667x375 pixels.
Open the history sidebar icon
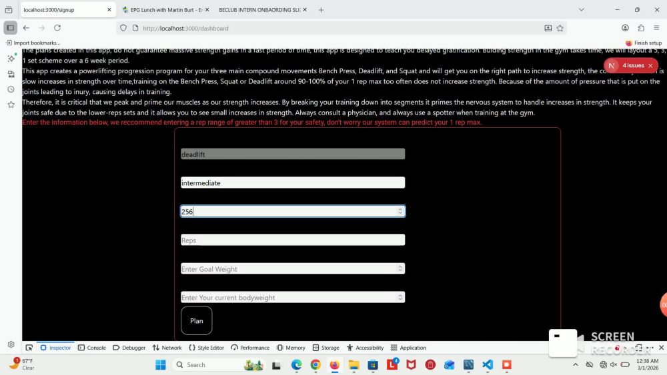tap(11, 90)
